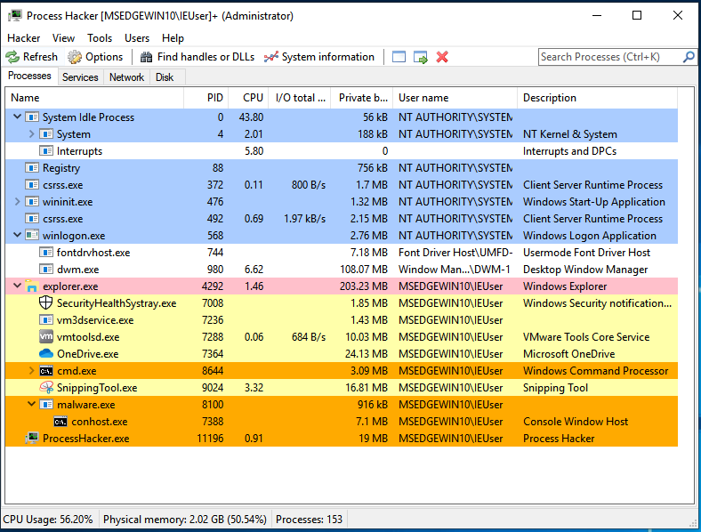The image size is (701, 532).
Task: Click the Process Hacker title bar icon
Action: [15, 16]
